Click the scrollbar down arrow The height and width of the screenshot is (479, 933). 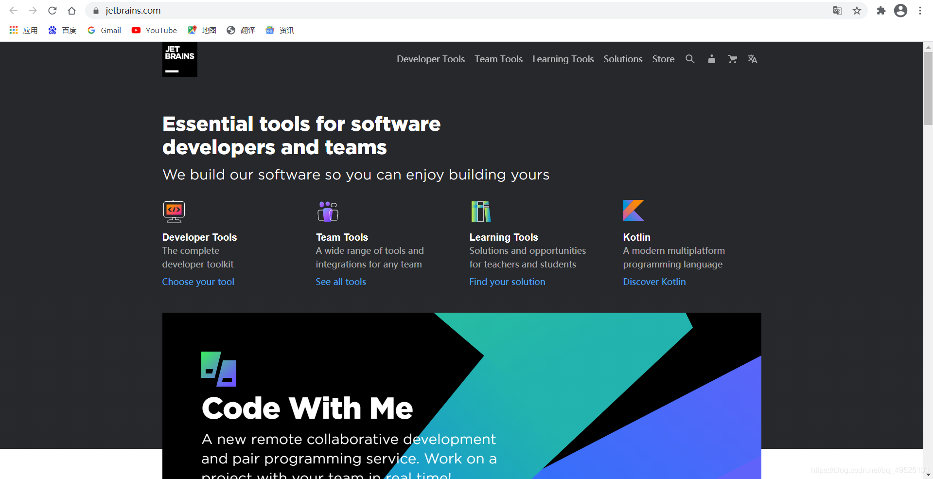[928, 475]
